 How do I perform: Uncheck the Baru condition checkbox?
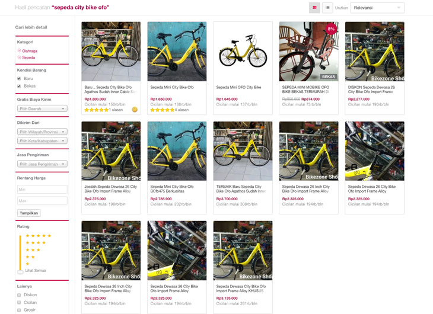[x=20, y=78]
